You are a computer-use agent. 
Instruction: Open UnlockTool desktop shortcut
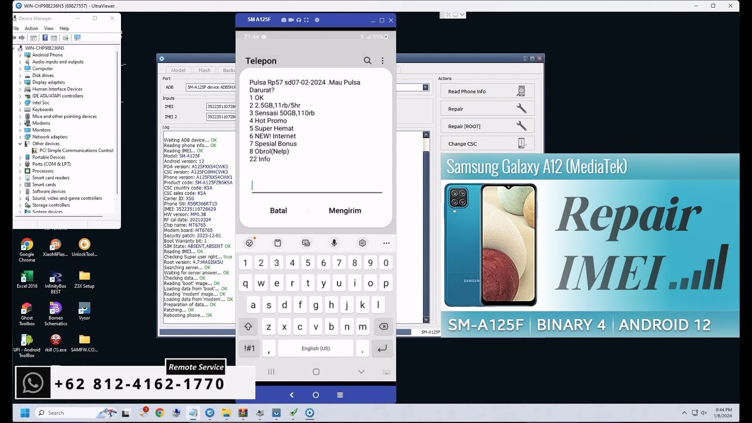click(x=85, y=247)
